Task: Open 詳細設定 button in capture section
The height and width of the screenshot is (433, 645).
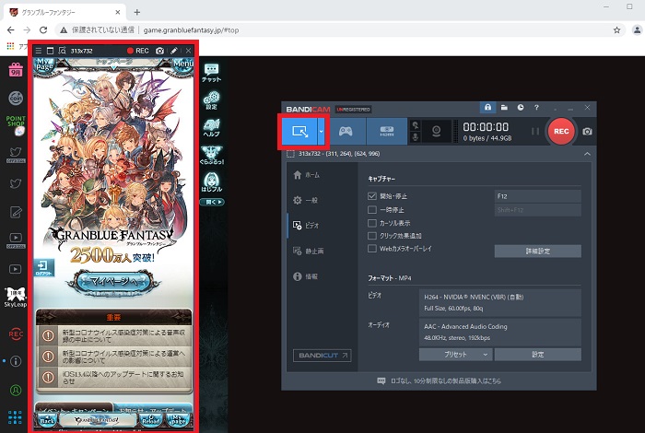Action: pos(537,251)
